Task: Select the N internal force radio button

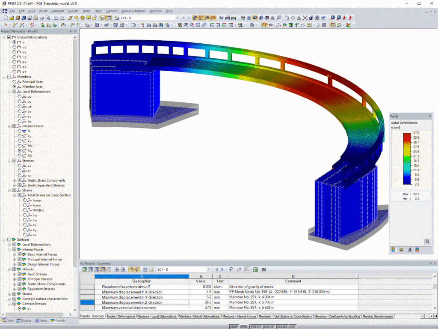Action: (x=20, y=131)
